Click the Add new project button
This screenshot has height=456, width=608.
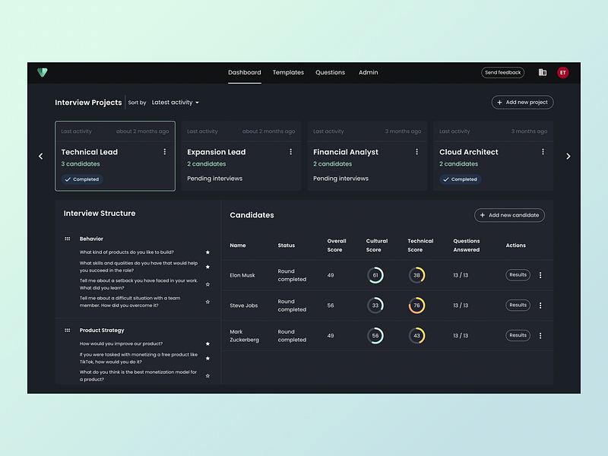click(x=522, y=103)
